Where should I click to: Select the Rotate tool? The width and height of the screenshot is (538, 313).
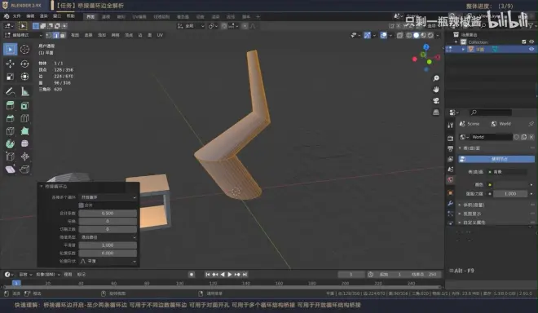coord(24,64)
